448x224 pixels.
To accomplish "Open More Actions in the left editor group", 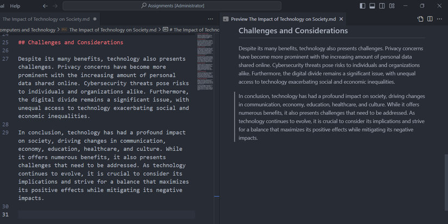I will [x=211, y=19].
